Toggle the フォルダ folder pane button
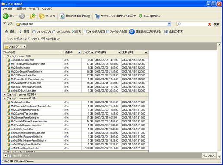The height and width of the screenshot is (165, 223). click(x=47, y=16)
